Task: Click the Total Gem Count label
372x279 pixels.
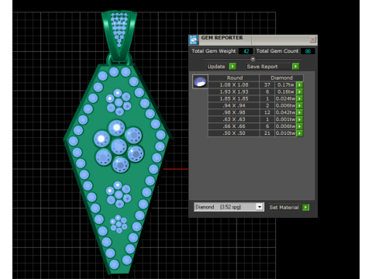Action: (x=277, y=51)
